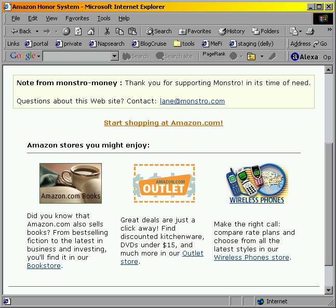The image size is (336, 308).
Task: Click the Refresh page icon
Action: point(78,31)
